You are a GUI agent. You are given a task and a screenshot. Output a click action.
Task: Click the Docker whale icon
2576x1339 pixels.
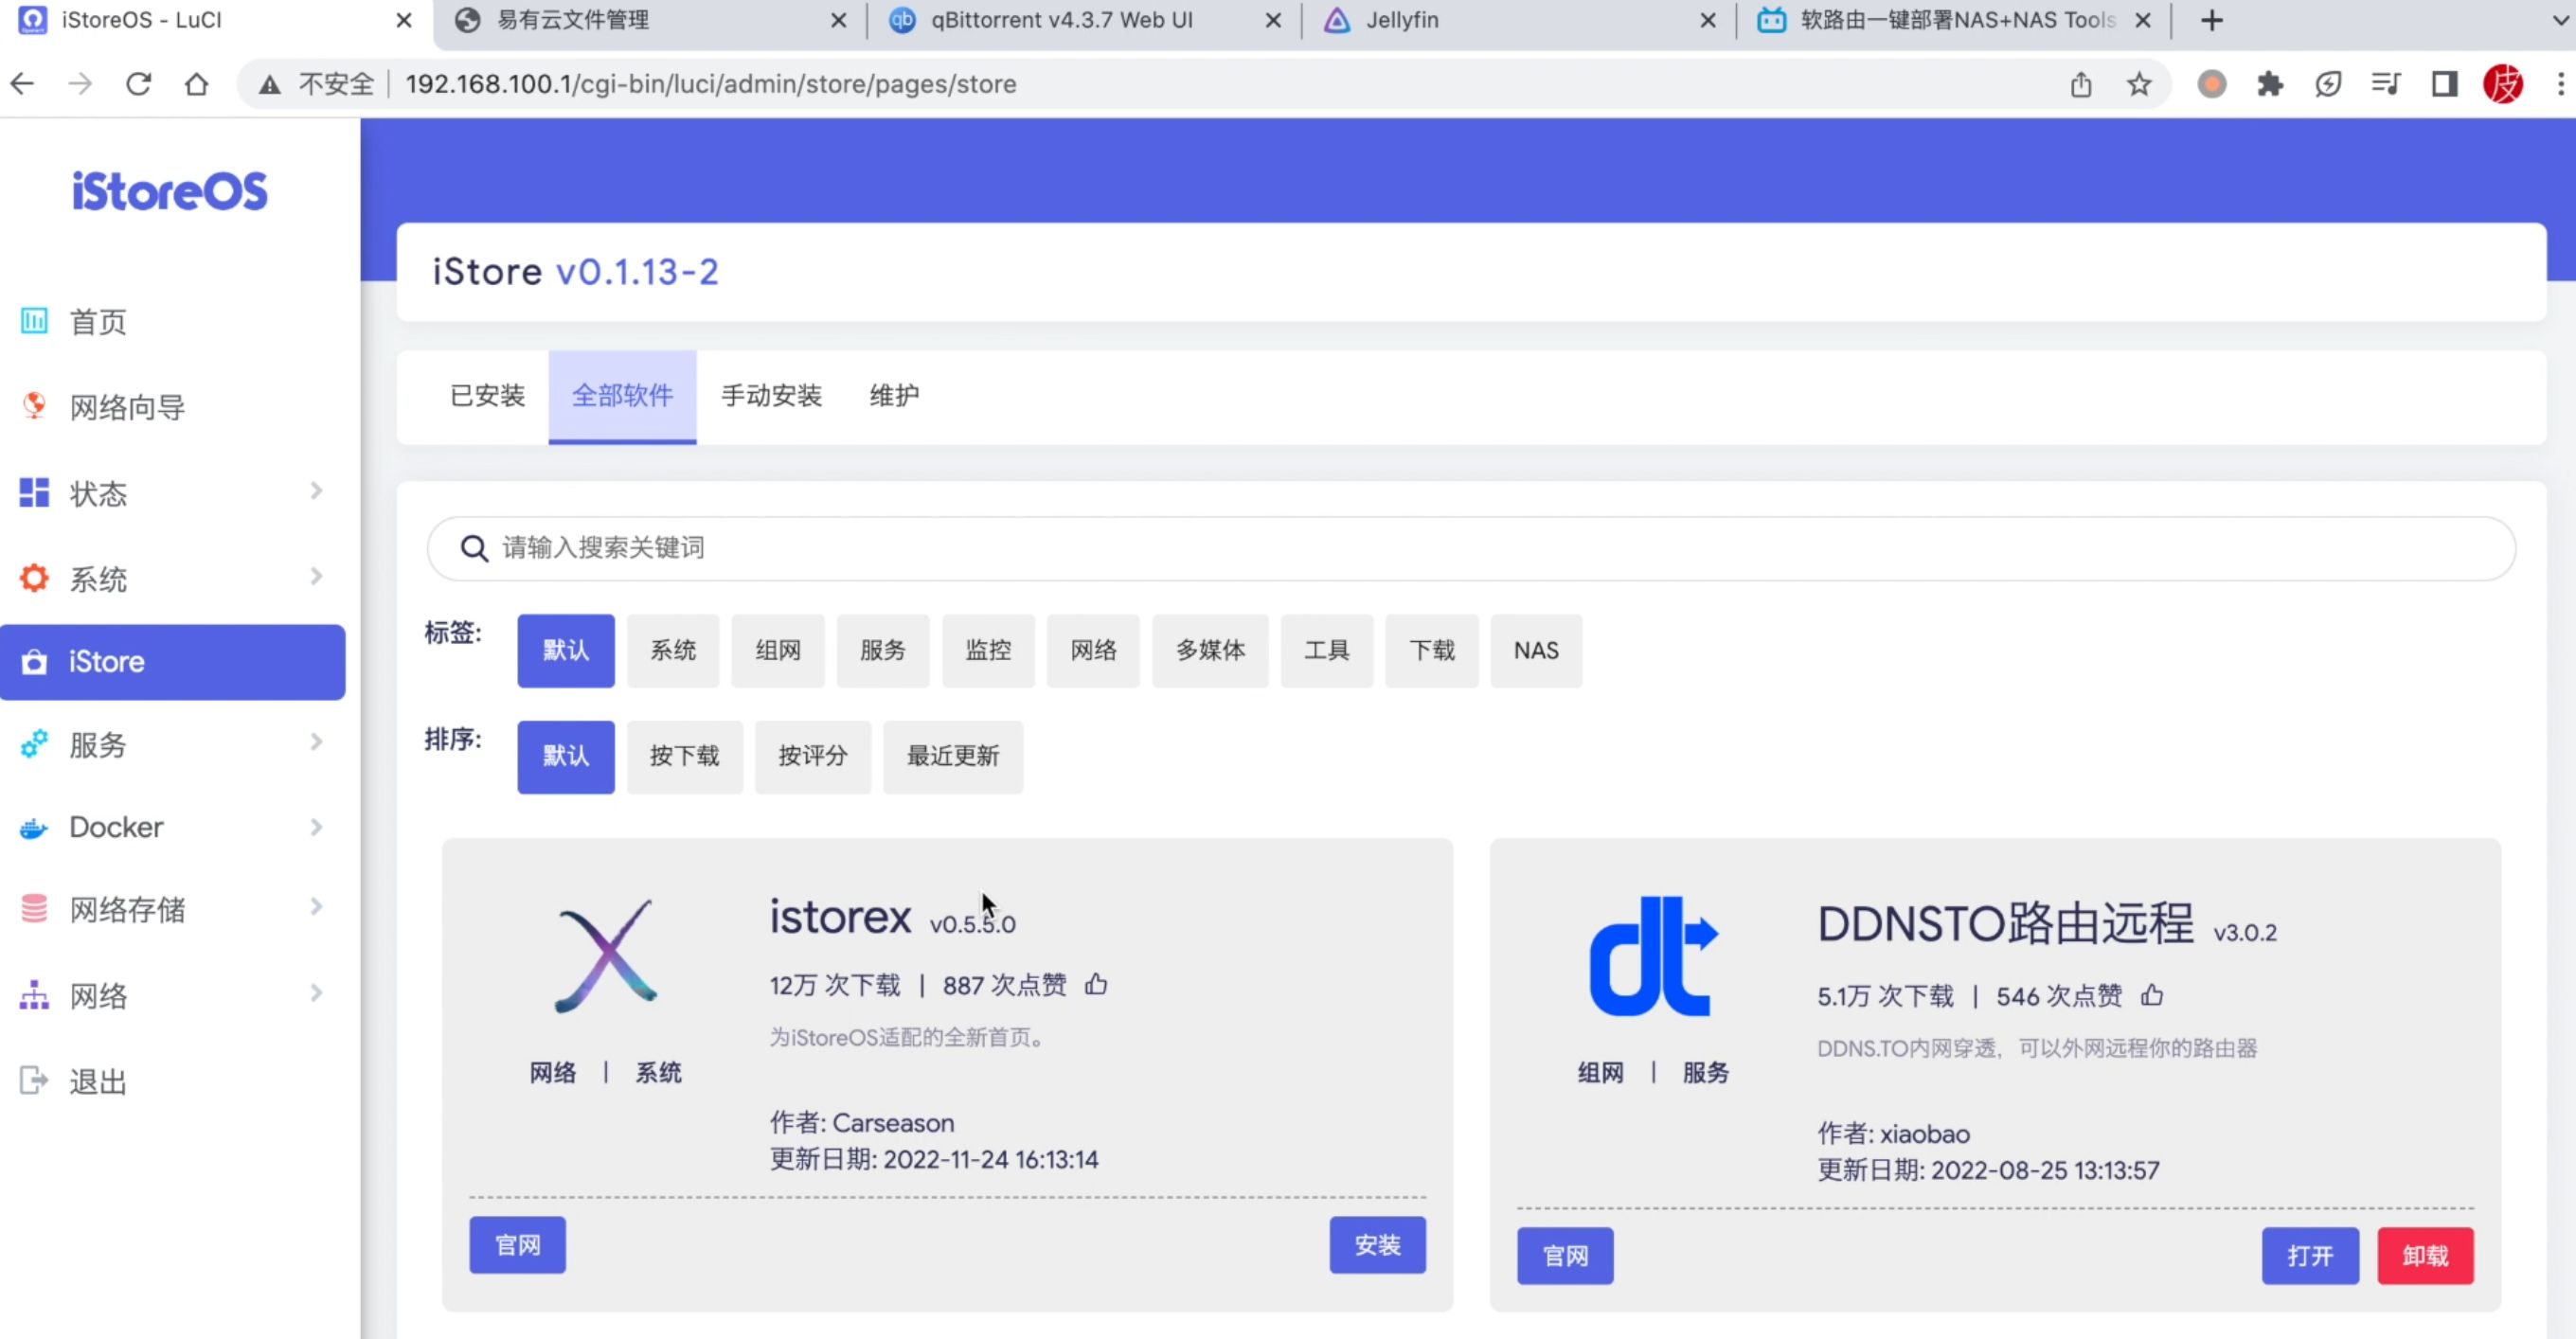click(34, 828)
